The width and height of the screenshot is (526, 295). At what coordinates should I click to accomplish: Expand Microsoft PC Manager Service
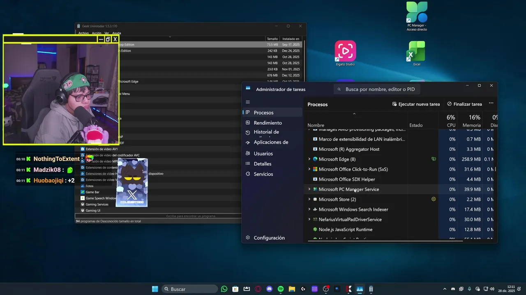309,189
